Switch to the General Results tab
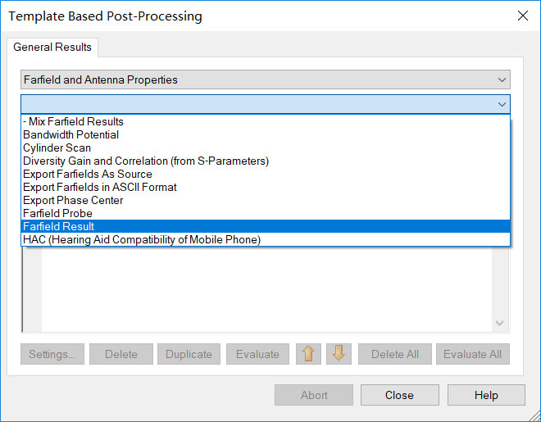Screen dimensions: 541x422 click(x=52, y=47)
